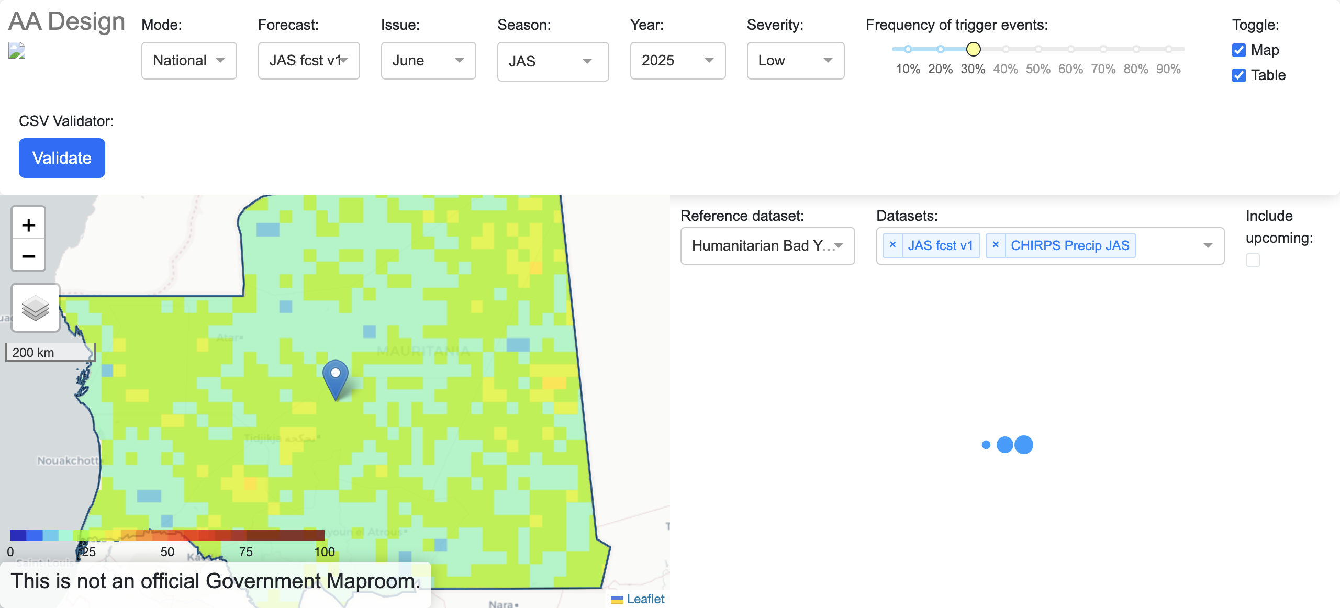The image size is (1340, 608).
Task: Open the Year dropdown showing 2025
Action: [x=677, y=61]
